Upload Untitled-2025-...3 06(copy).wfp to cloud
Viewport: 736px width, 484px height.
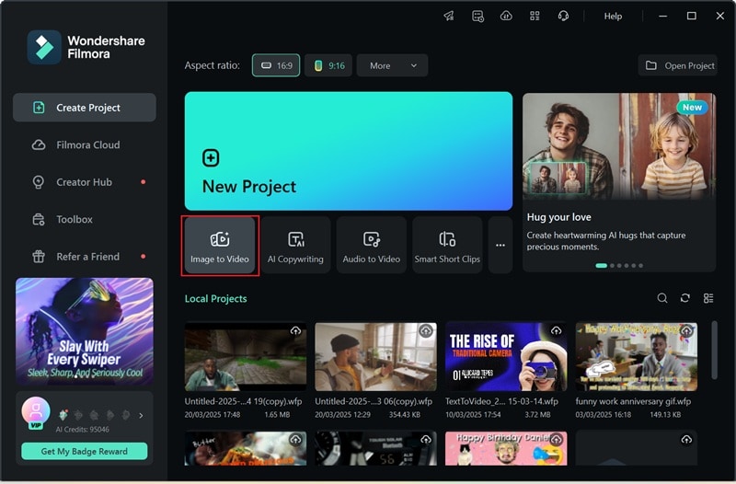pyautogui.click(x=426, y=330)
